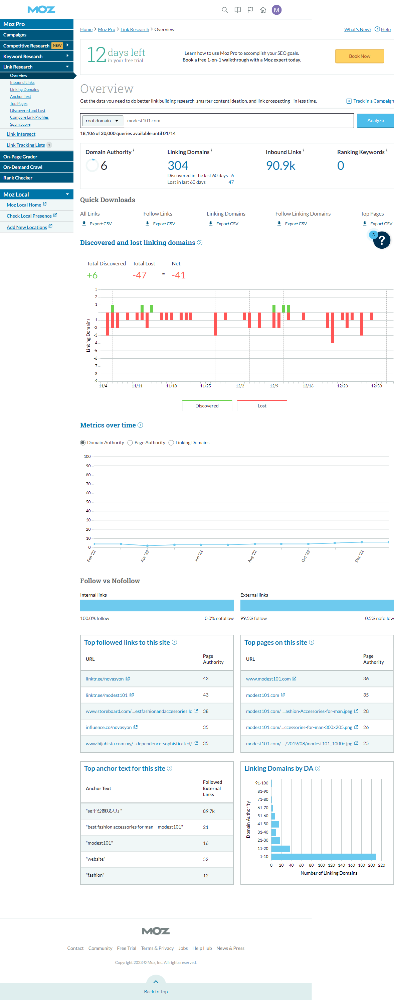Click the search magnifier icon in header
The height and width of the screenshot is (1000, 394).
224,10
